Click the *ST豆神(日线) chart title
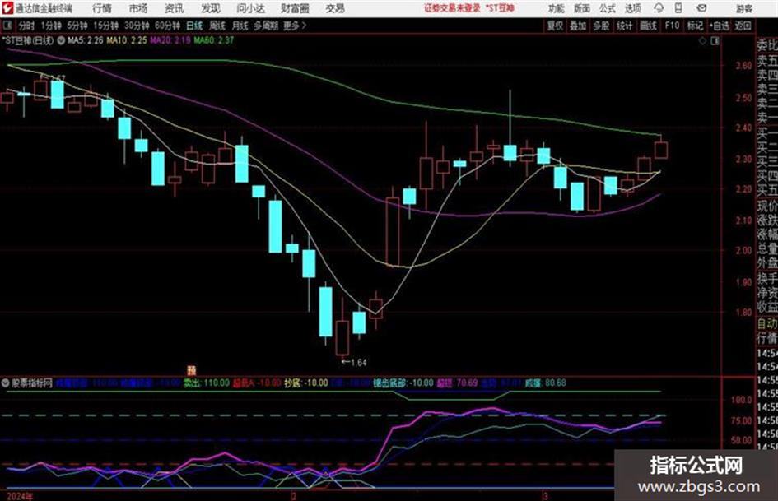Viewport: 778px width, 501px height. coord(28,40)
